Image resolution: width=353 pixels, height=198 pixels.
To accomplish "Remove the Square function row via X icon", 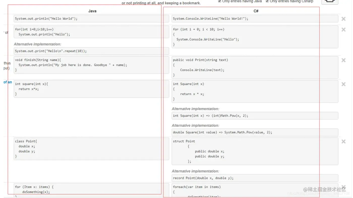I will tap(343, 84).
